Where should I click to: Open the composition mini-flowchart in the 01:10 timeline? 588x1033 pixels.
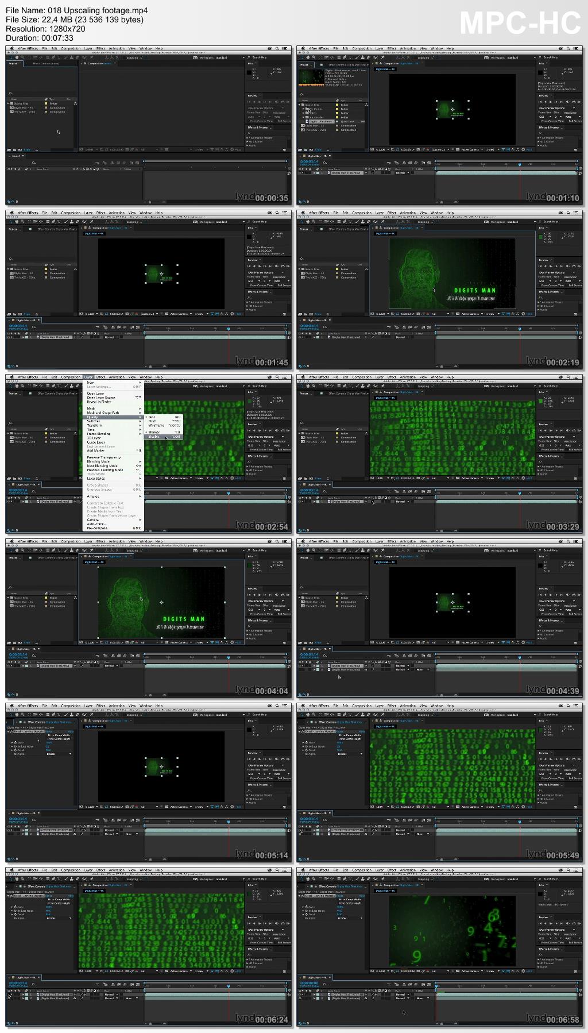[388, 161]
